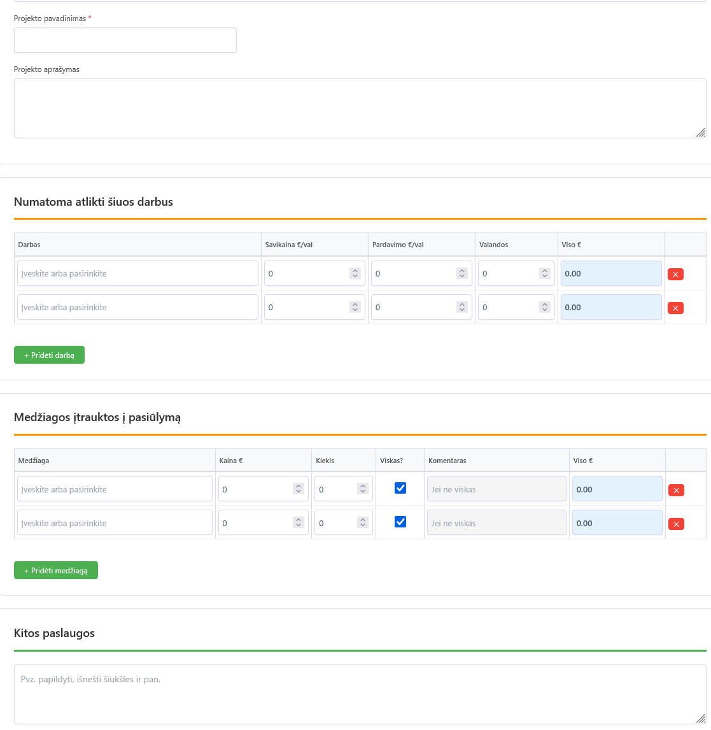Screen dimensions: 711x730
Task: Click into the Projekto aprašymas textarea
Action: pos(360,108)
